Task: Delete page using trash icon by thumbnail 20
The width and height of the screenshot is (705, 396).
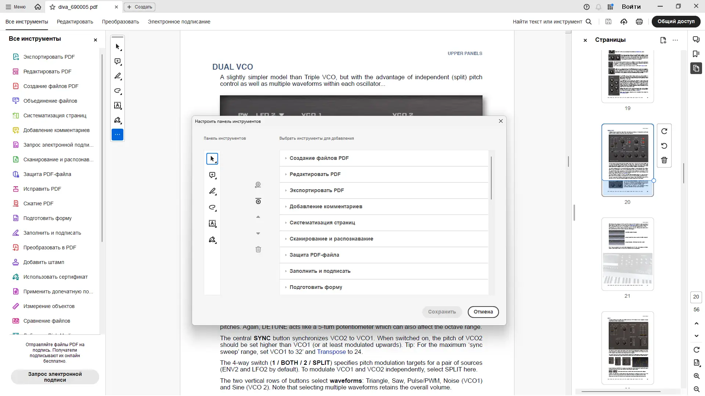Action: click(x=664, y=160)
